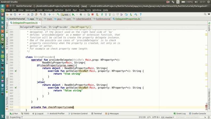Image resolution: width=211 pixels, height=119 pixels.
Task: Open the File menu
Action: pyautogui.click(x=8, y=10)
